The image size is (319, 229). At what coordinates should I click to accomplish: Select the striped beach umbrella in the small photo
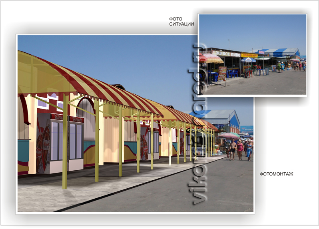[212, 59]
